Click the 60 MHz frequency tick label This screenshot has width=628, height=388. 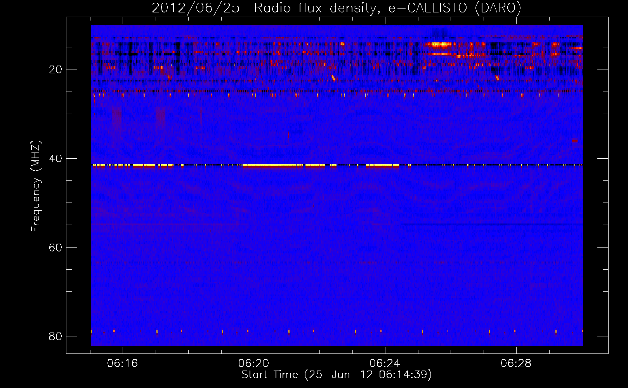coord(56,247)
